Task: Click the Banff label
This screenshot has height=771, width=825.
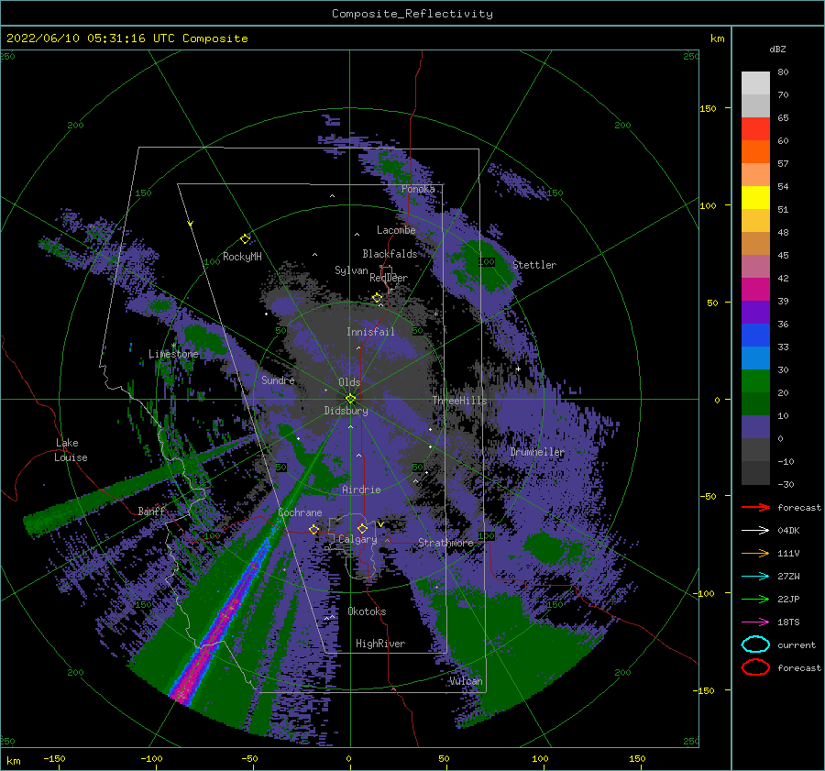Action: pyautogui.click(x=151, y=511)
